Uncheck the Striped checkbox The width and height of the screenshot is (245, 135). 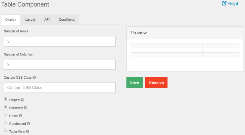(5, 99)
